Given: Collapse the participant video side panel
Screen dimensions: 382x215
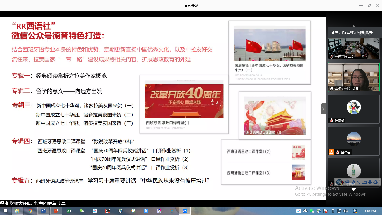Looking at the screenshot, I should [323, 109].
